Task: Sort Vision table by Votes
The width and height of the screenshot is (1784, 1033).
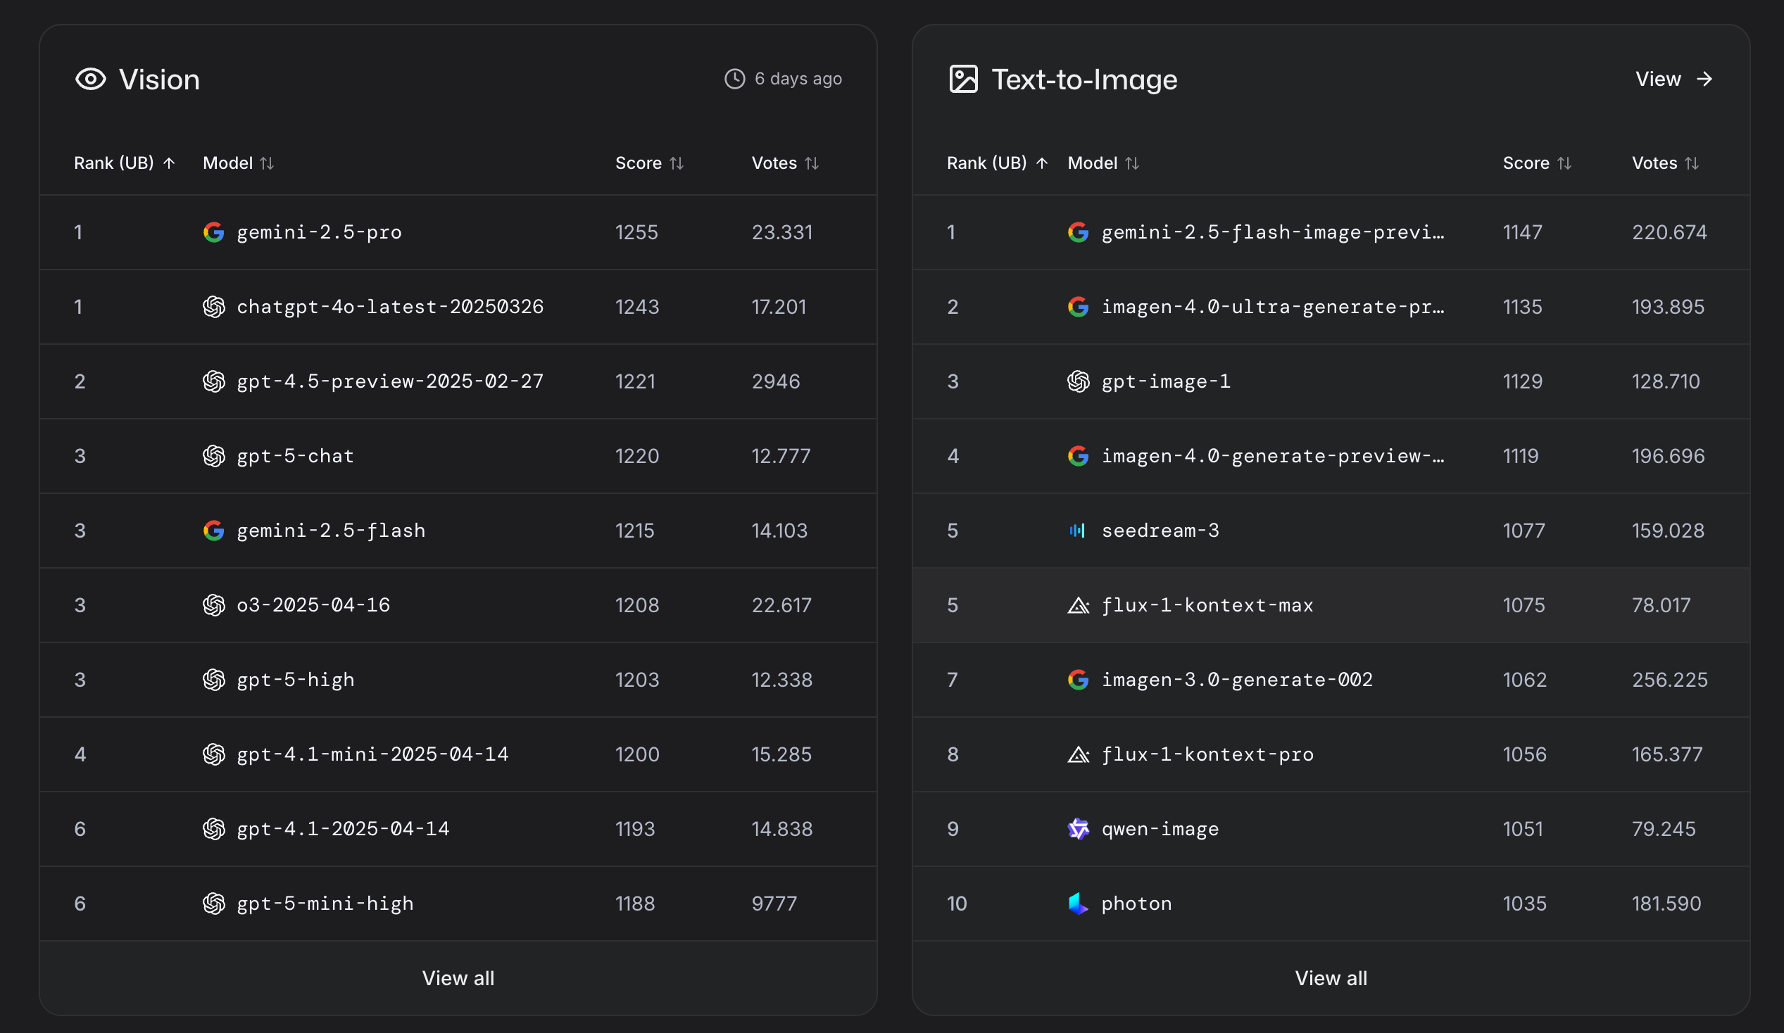Action: click(x=784, y=163)
